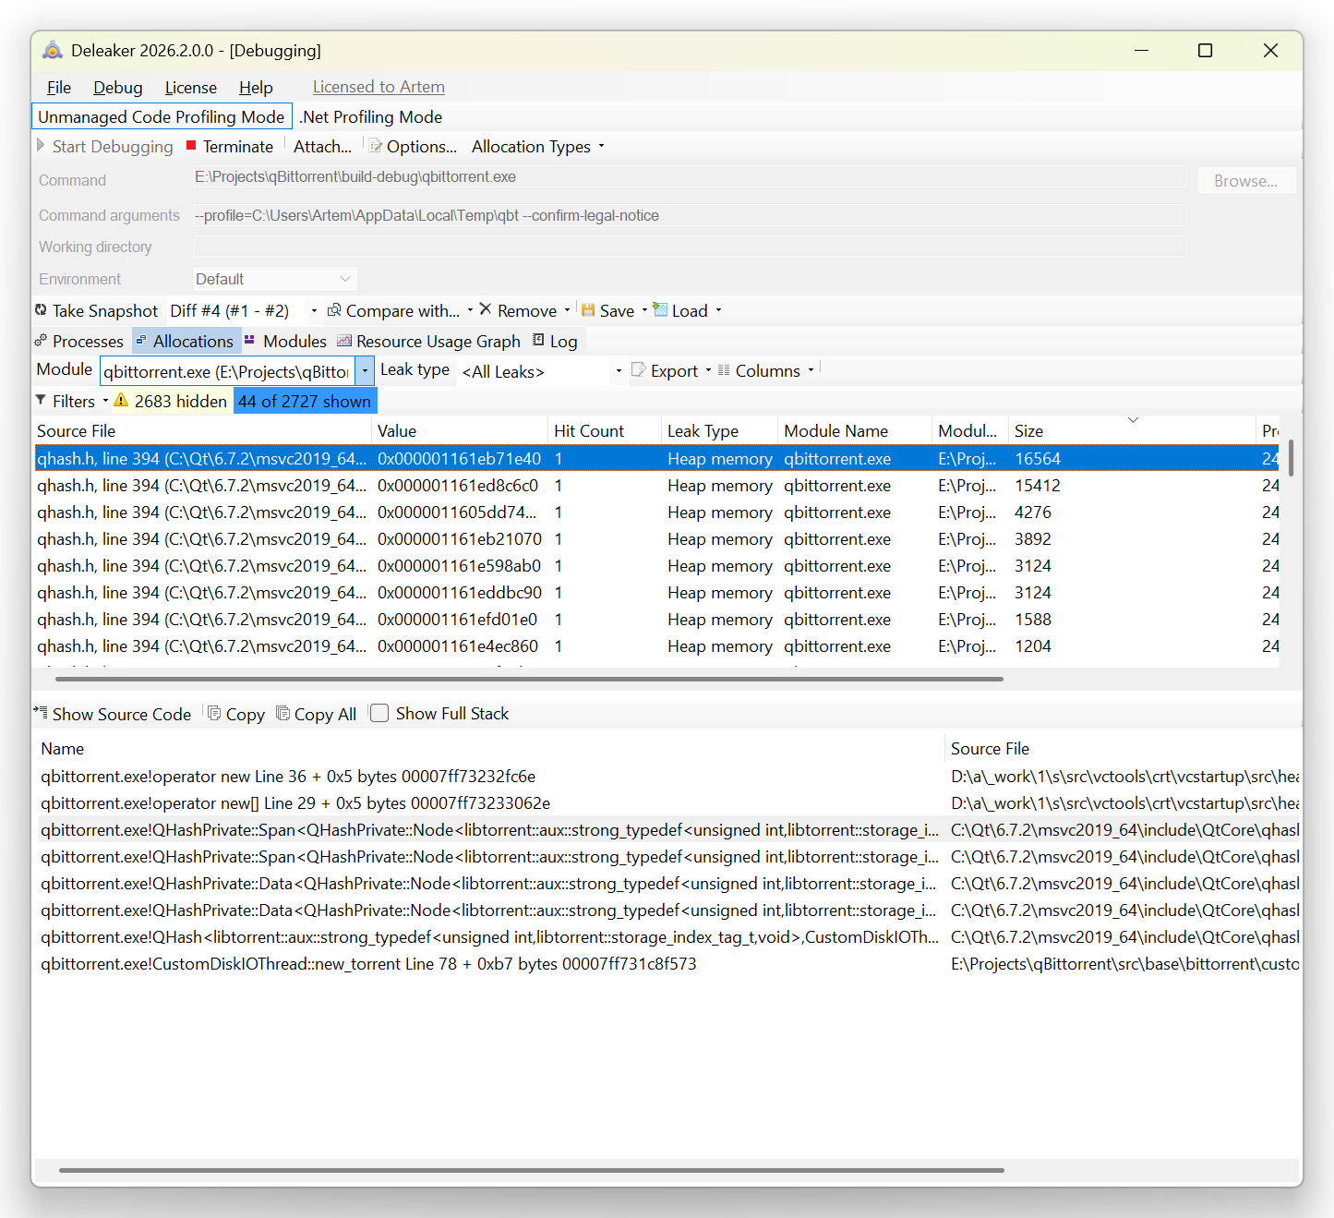
Task: Select the allocation row with size 15412
Action: click(656, 486)
